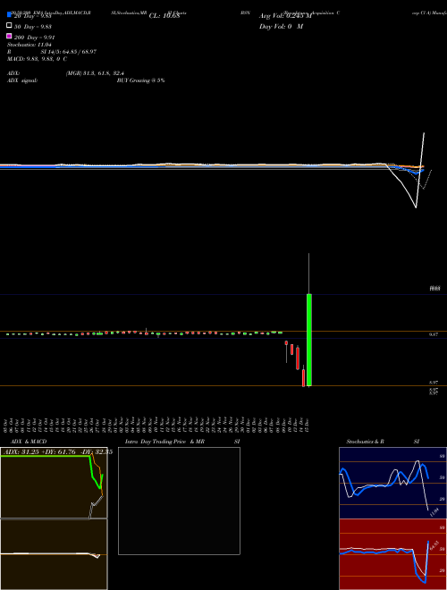Open the red RSI chart panel
447x590 pixels.
[x=392, y=554]
